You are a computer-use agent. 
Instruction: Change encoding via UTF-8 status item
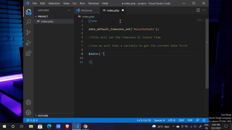(x=171, y=120)
